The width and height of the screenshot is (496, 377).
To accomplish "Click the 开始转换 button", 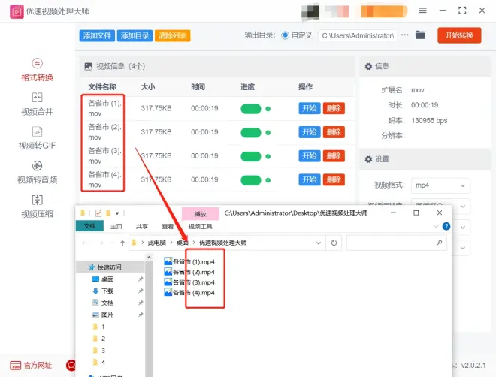I will click(459, 35).
